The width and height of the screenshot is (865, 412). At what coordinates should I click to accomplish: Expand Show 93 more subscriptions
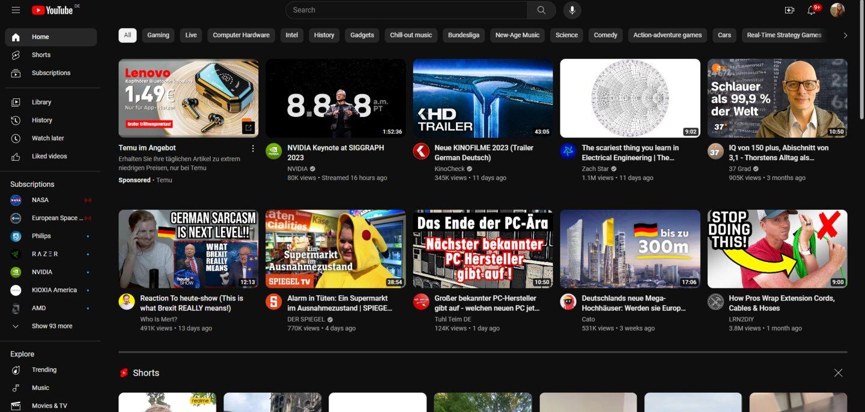pos(51,326)
